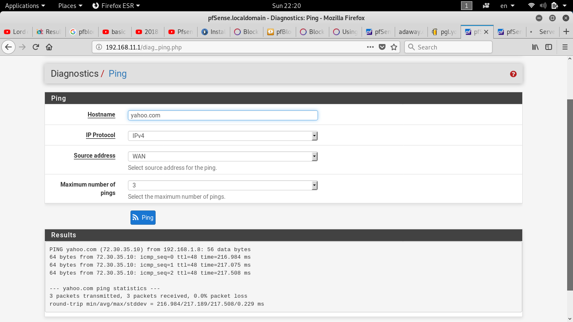
Task: Click the icmp_seq=2 result line
Action: pyautogui.click(x=150, y=273)
